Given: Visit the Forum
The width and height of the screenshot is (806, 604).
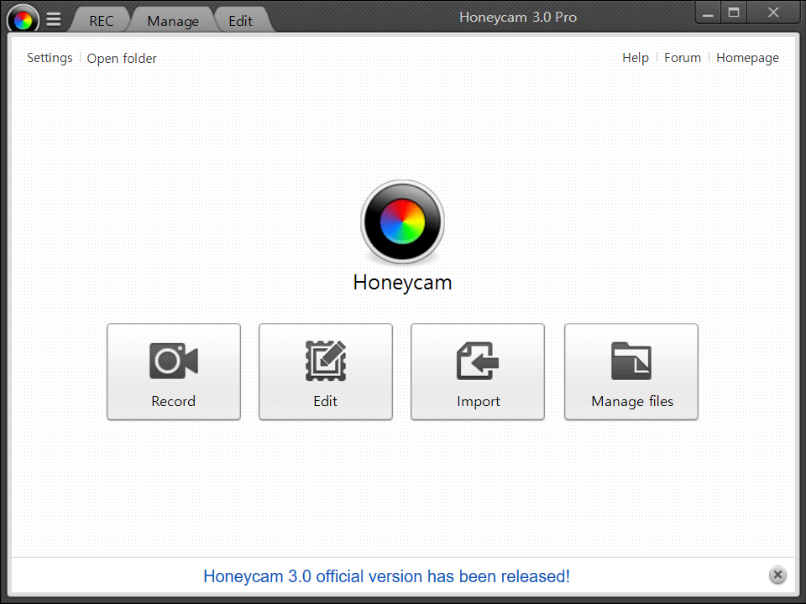Looking at the screenshot, I should (x=682, y=58).
